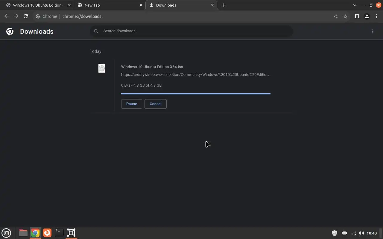Open the security shield tray icon
This screenshot has width=383, height=239.
335,233
